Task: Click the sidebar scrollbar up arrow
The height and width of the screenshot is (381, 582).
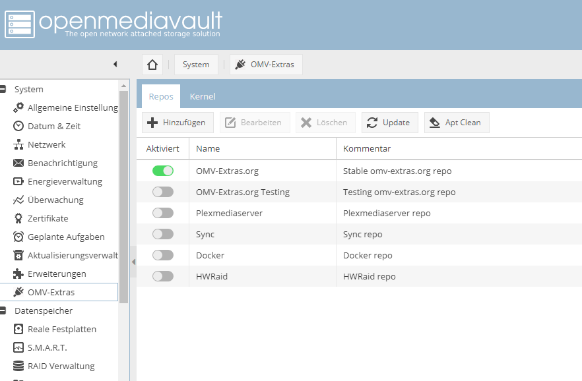Action: (x=123, y=86)
